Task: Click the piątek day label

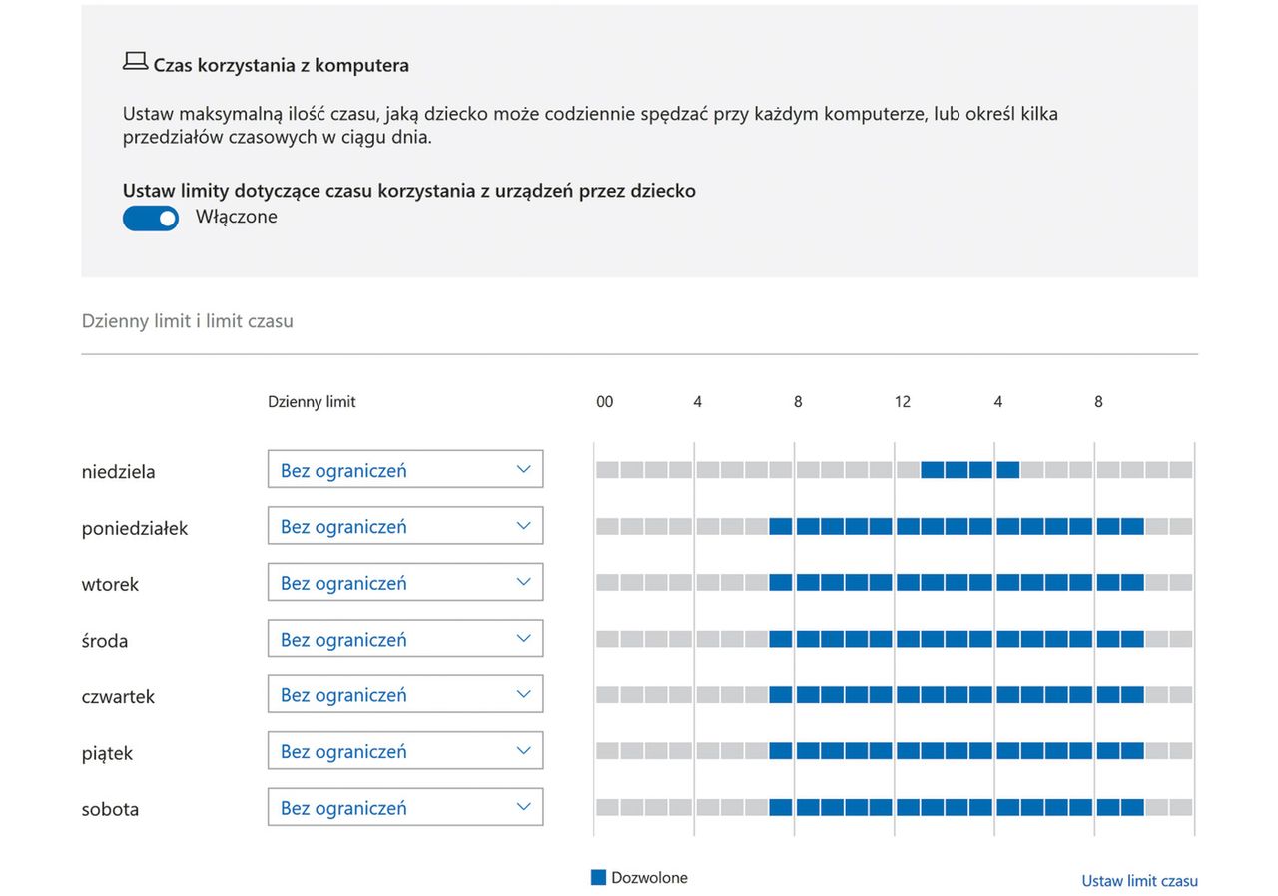Action: (107, 754)
